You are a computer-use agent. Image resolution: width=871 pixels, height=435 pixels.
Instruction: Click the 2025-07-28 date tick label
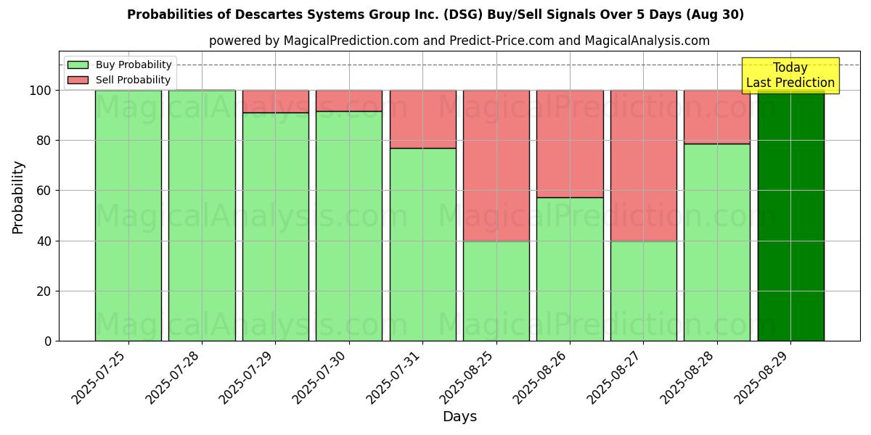(175, 377)
